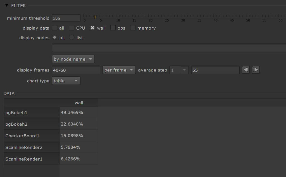
Task: Click the display frames field showing 40-60
Action: [x=76, y=70]
